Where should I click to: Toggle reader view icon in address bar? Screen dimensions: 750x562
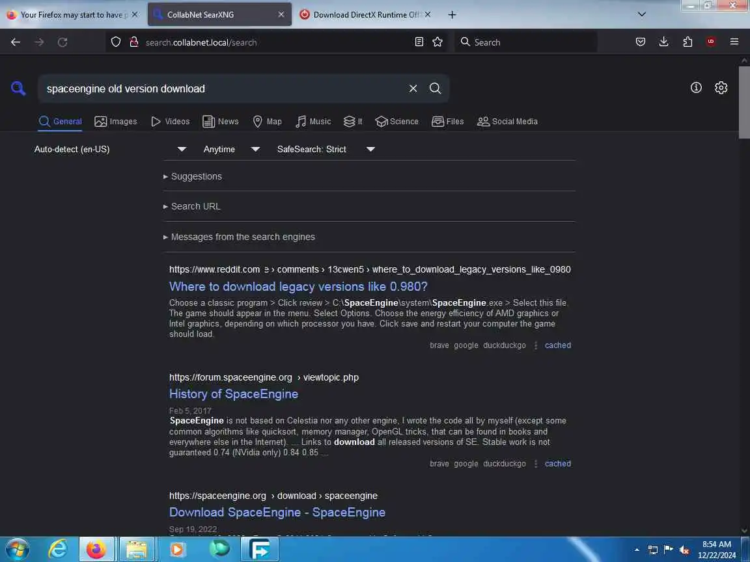tap(419, 42)
